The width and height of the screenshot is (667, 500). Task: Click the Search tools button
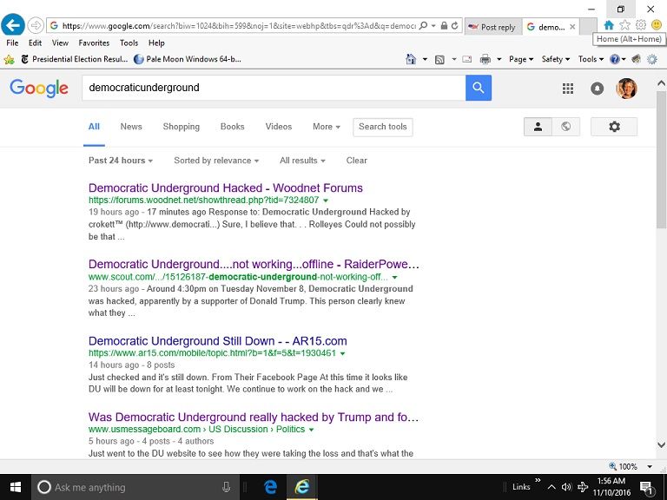383,127
